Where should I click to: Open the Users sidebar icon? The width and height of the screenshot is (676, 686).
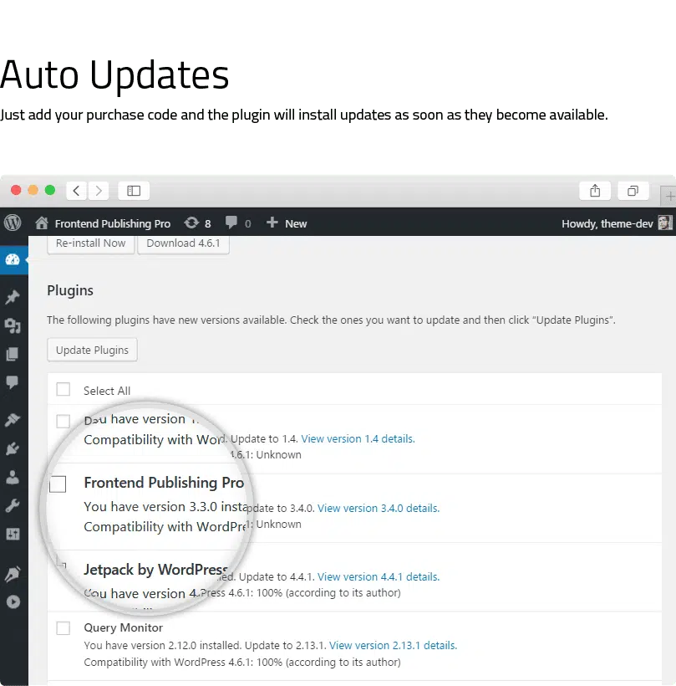pos(13,477)
